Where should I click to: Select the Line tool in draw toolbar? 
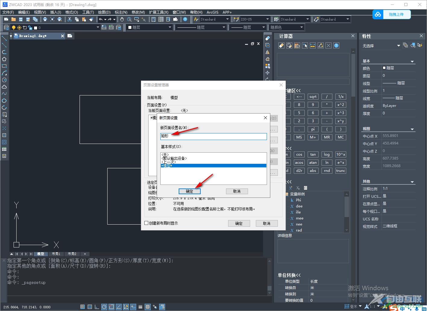(x=4, y=38)
